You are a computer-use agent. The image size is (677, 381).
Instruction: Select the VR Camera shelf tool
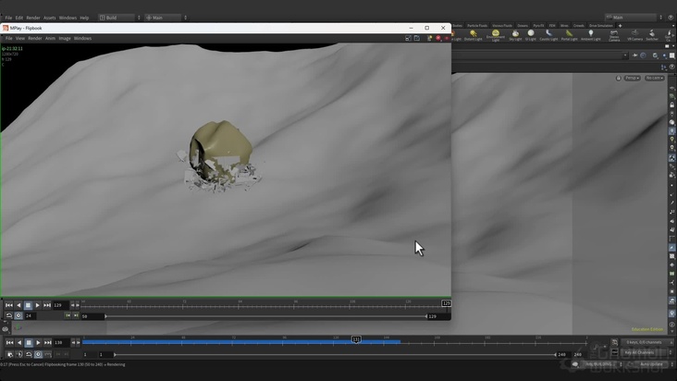[634, 35]
